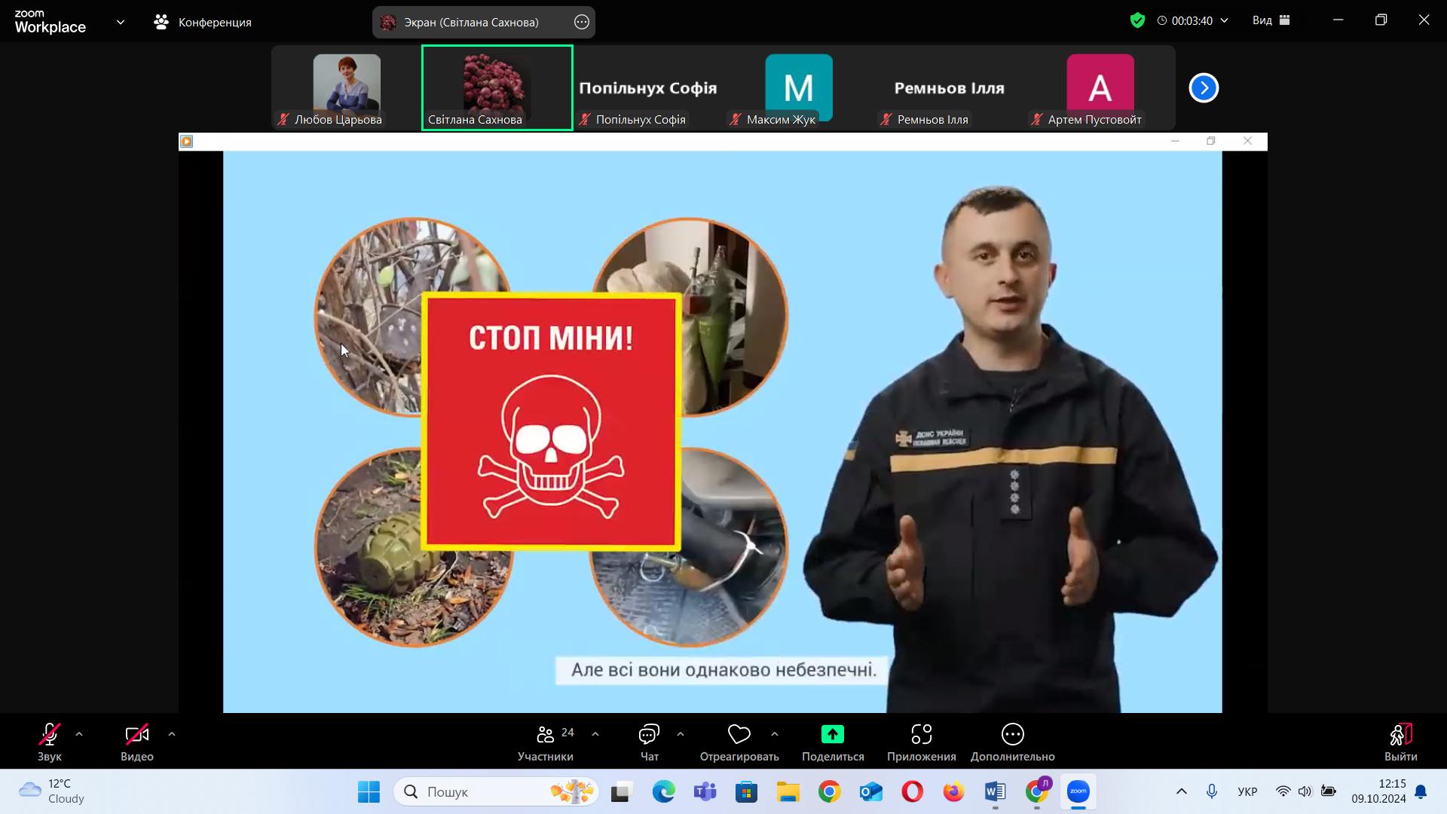
Task: Toggle the system tray microphone icon
Action: pos(1211,791)
